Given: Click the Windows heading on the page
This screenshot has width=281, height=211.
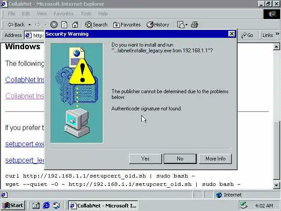Looking at the screenshot, I should [x=23, y=47].
